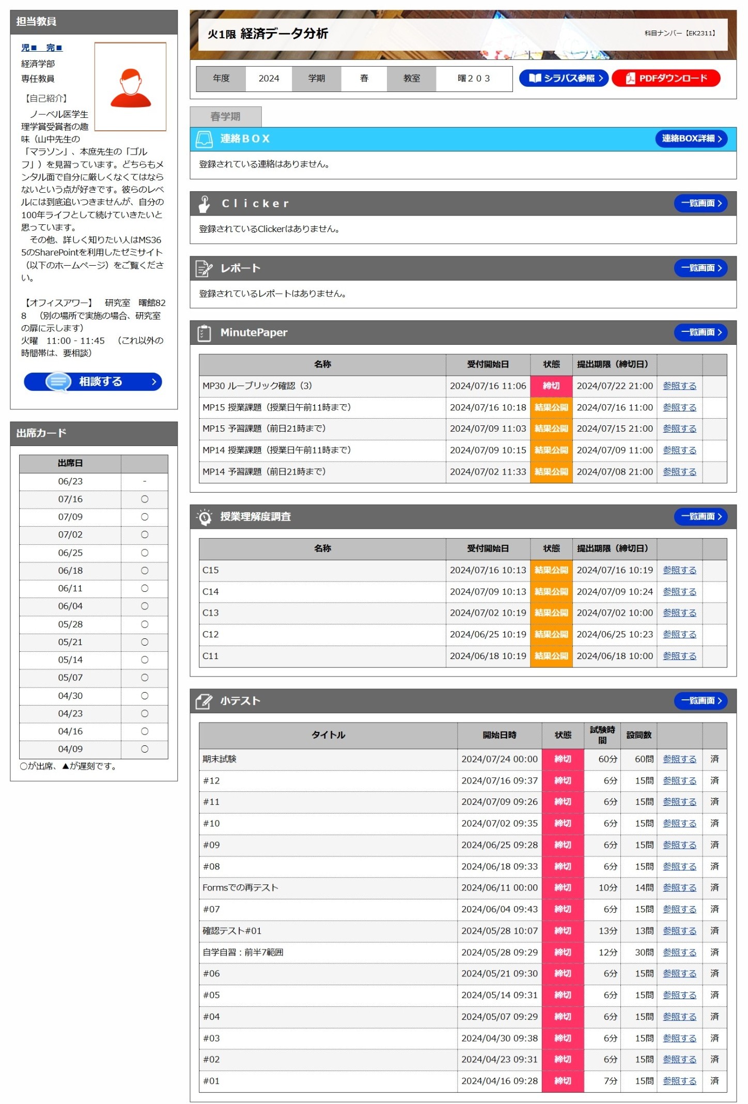Viewport: 748px width, 1104px height.
Task: Open the teacher name link 児■ 完■
Action: [42, 48]
